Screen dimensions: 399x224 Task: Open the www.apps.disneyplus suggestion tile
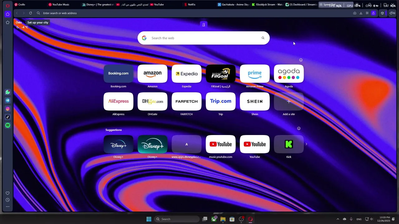pos(186,144)
